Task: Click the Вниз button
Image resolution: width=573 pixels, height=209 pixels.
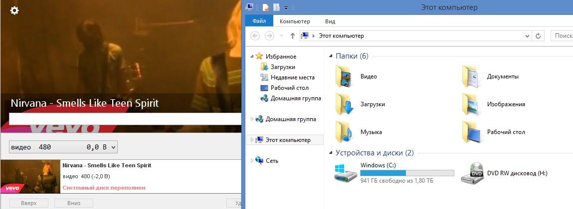Action: [74, 203]
